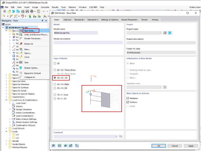Click the blue cloud block icon
The width and height of the screenshot is (201, 151).
point(18,11)
